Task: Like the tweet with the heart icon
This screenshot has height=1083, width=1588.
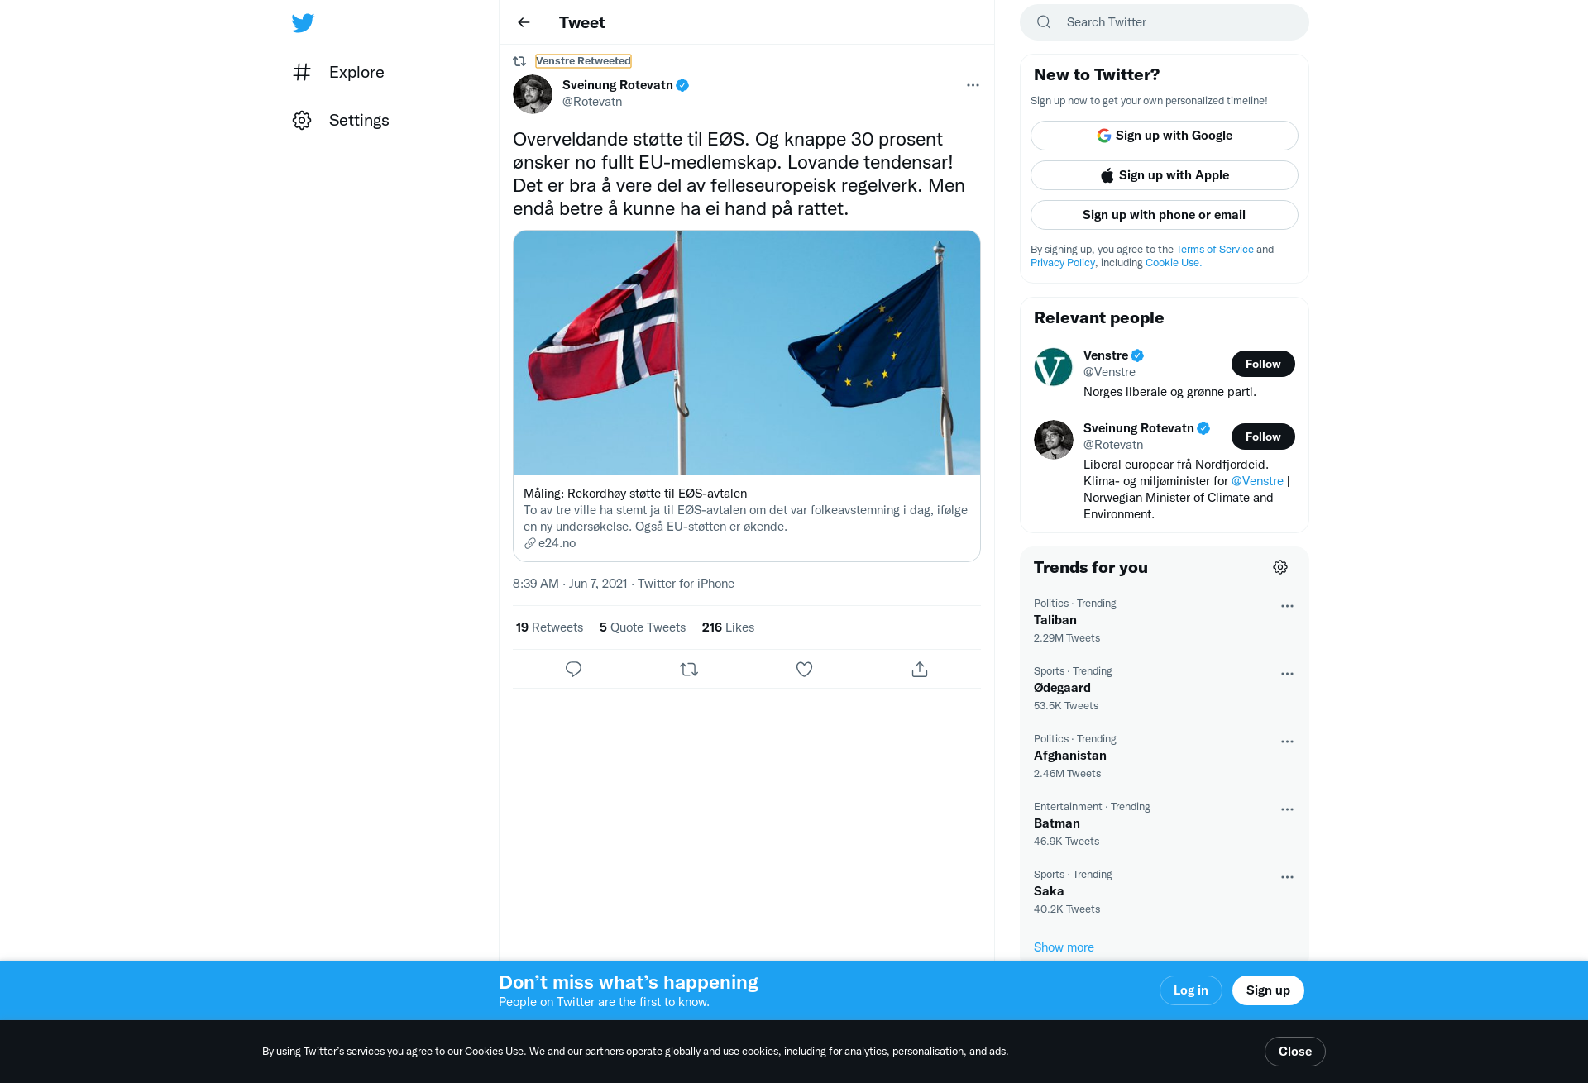Action: (804, 669)
